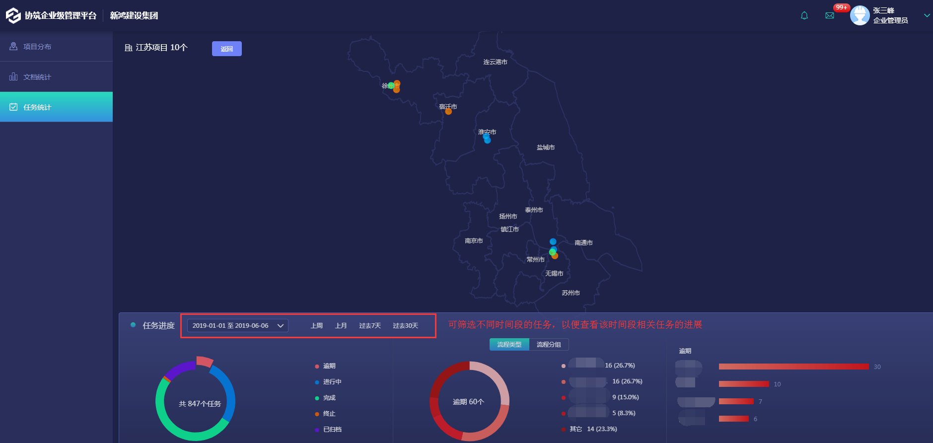Click the longest 逾期 bar showing 30
This screenshot has width=933, height=443.
pyautogui.click(x=793, y=367)
